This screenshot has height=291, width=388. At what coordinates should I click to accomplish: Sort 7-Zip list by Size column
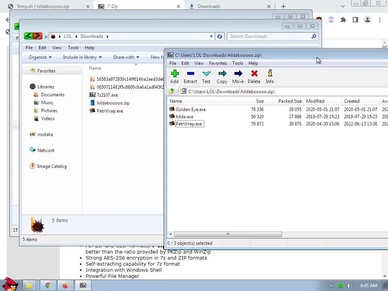[247, 101]
